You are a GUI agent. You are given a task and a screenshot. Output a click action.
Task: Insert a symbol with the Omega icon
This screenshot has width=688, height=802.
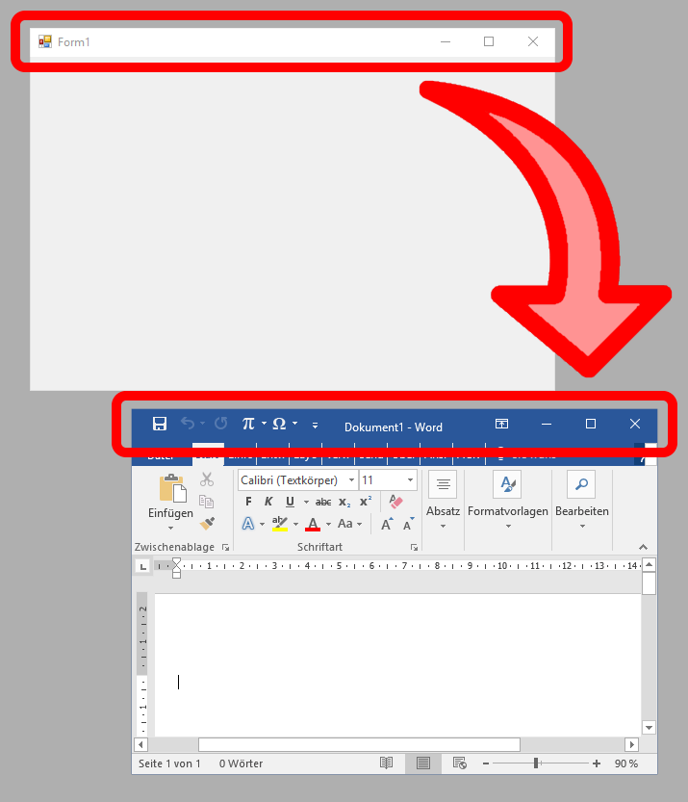coord(279,424)
